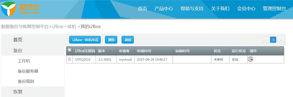Open the 产品中心 navigation menu

[164, 9]
